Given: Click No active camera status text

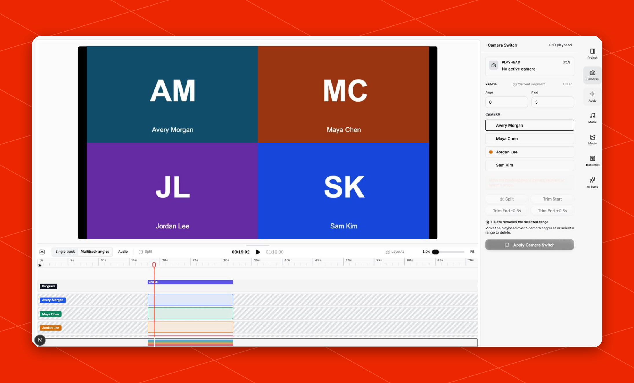Looking at the screenshot, I should point(518,69).
